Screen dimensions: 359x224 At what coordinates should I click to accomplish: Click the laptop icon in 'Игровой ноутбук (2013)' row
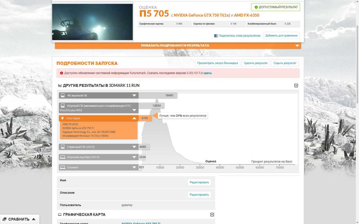coord(63,157)
